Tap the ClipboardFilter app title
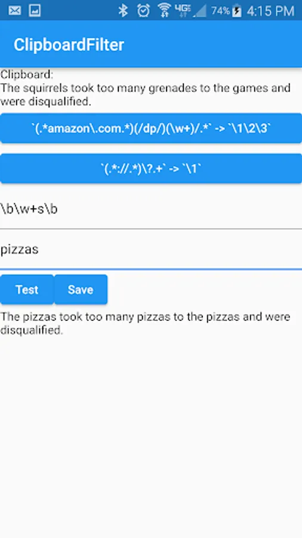 click(x=69, y=45)
